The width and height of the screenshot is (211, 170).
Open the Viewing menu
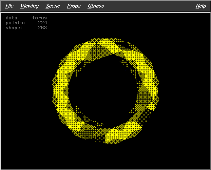(29, 6)
